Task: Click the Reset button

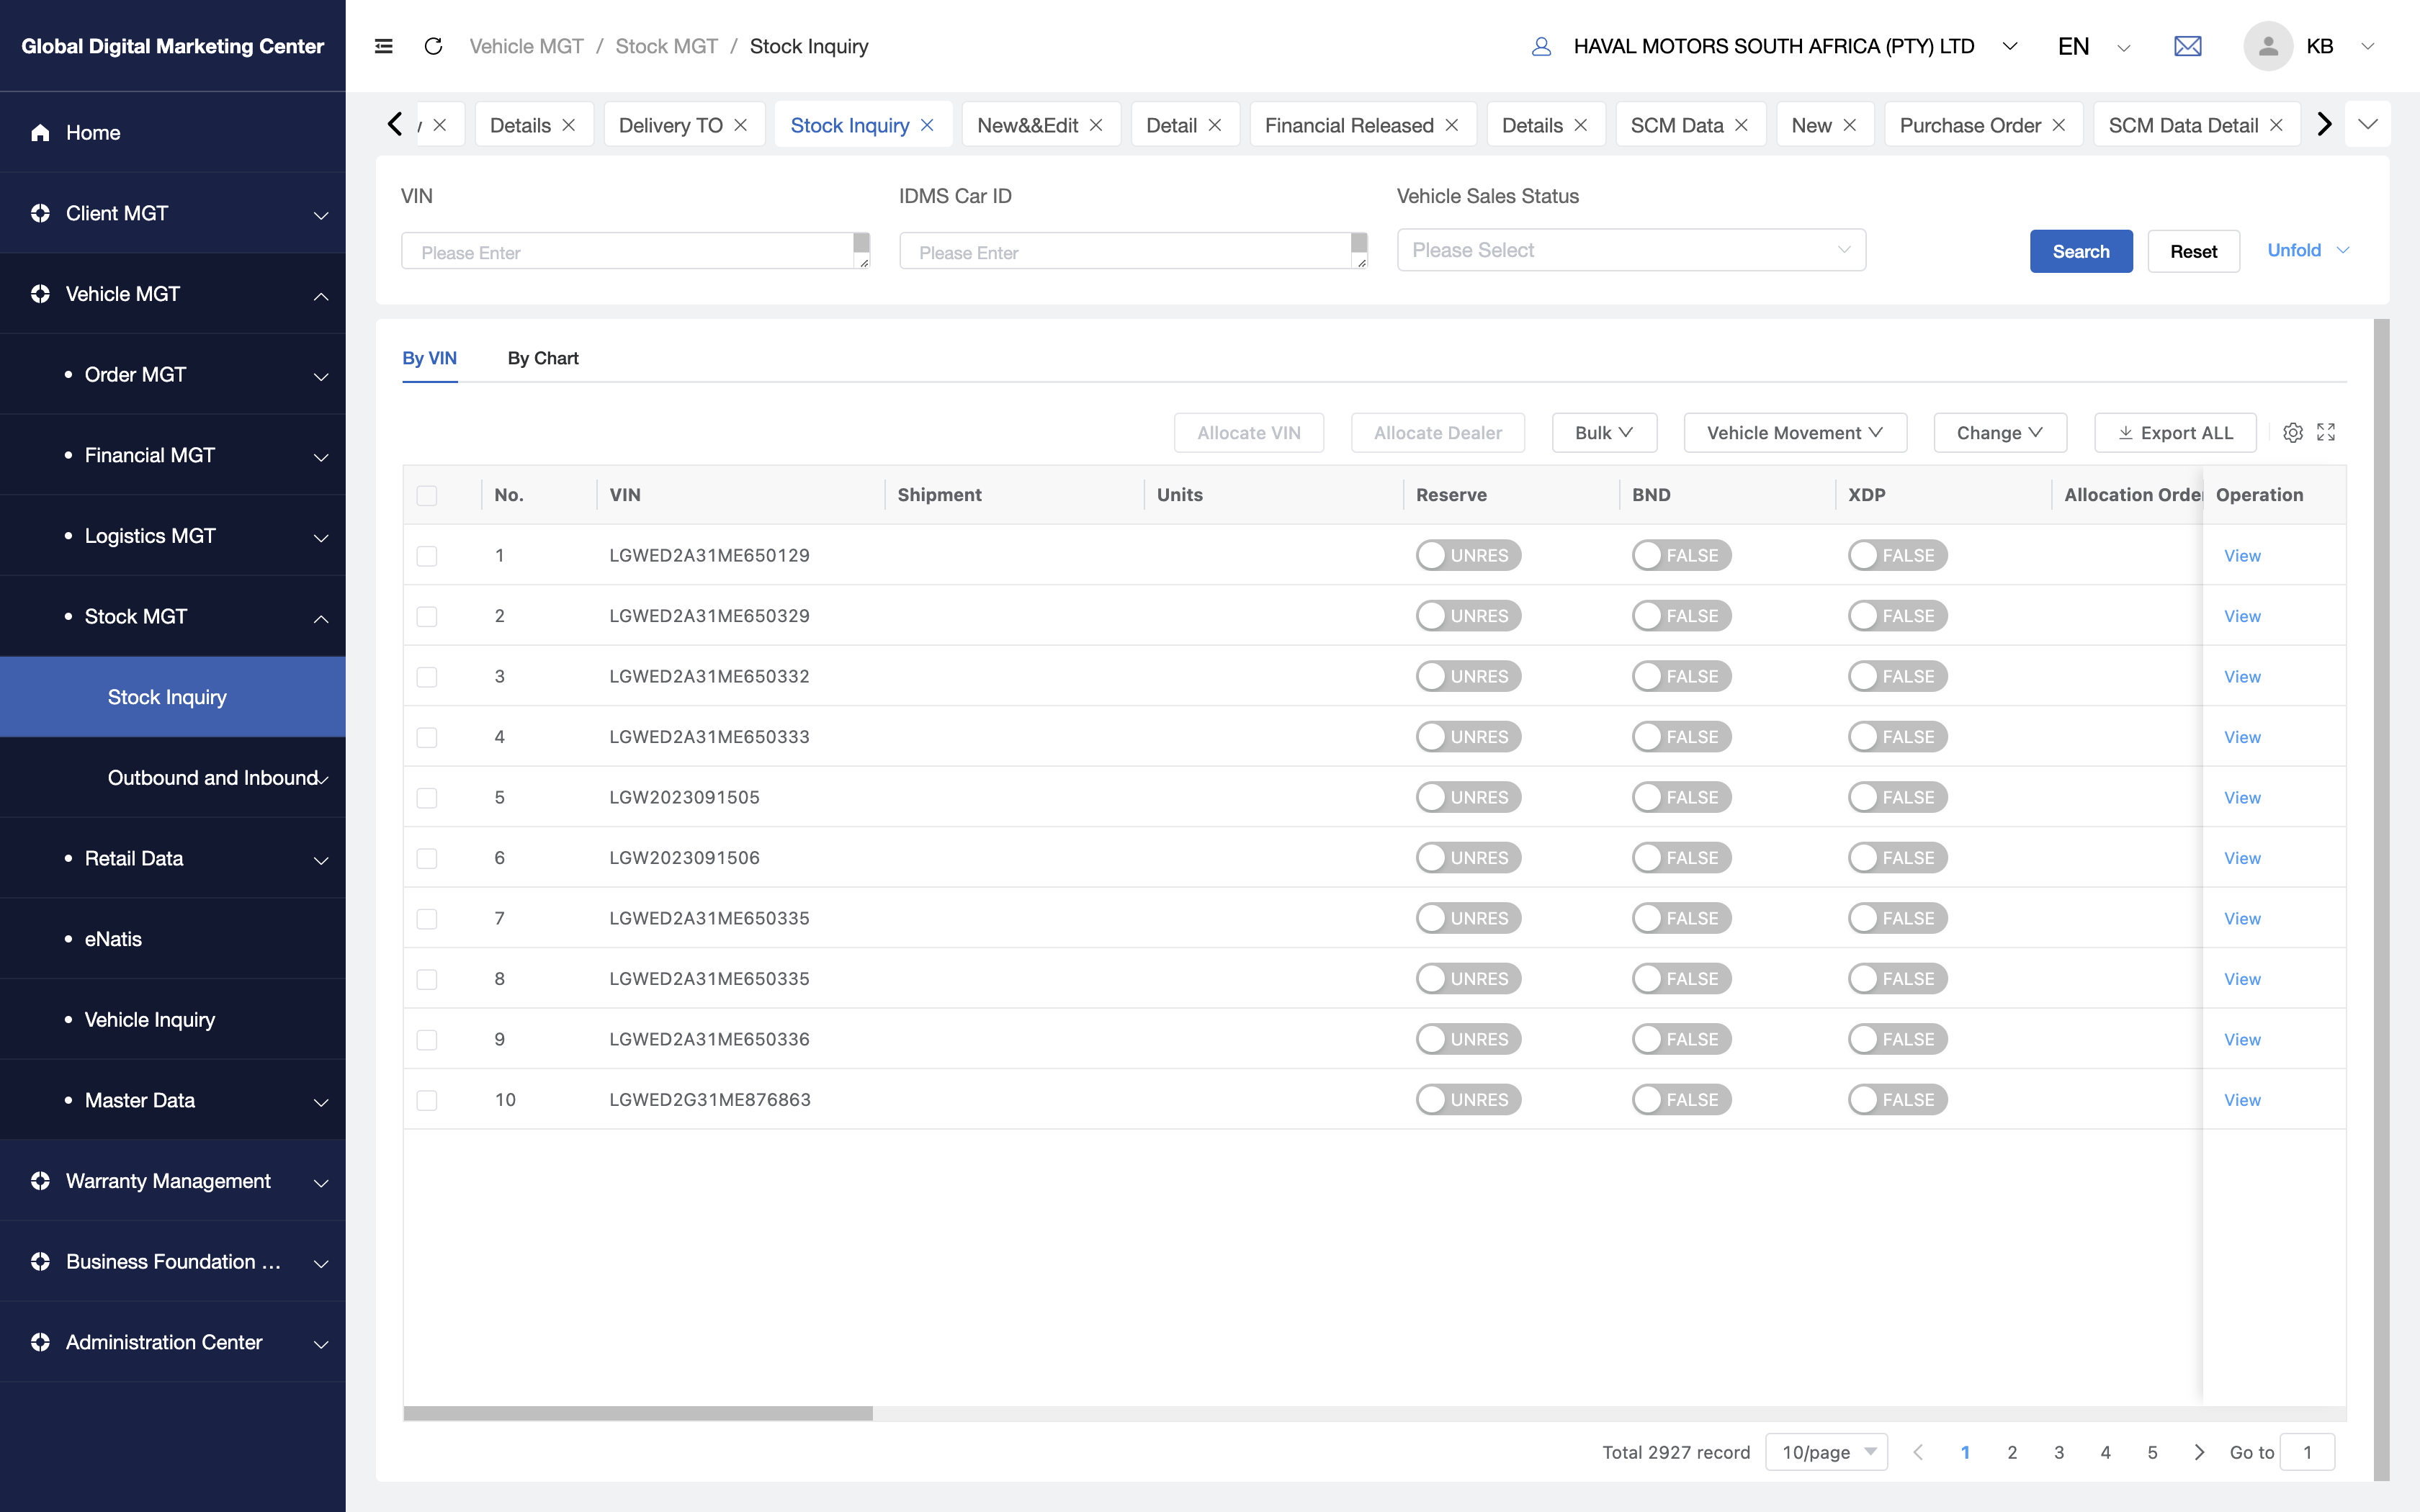Action: coord(2194,251)
